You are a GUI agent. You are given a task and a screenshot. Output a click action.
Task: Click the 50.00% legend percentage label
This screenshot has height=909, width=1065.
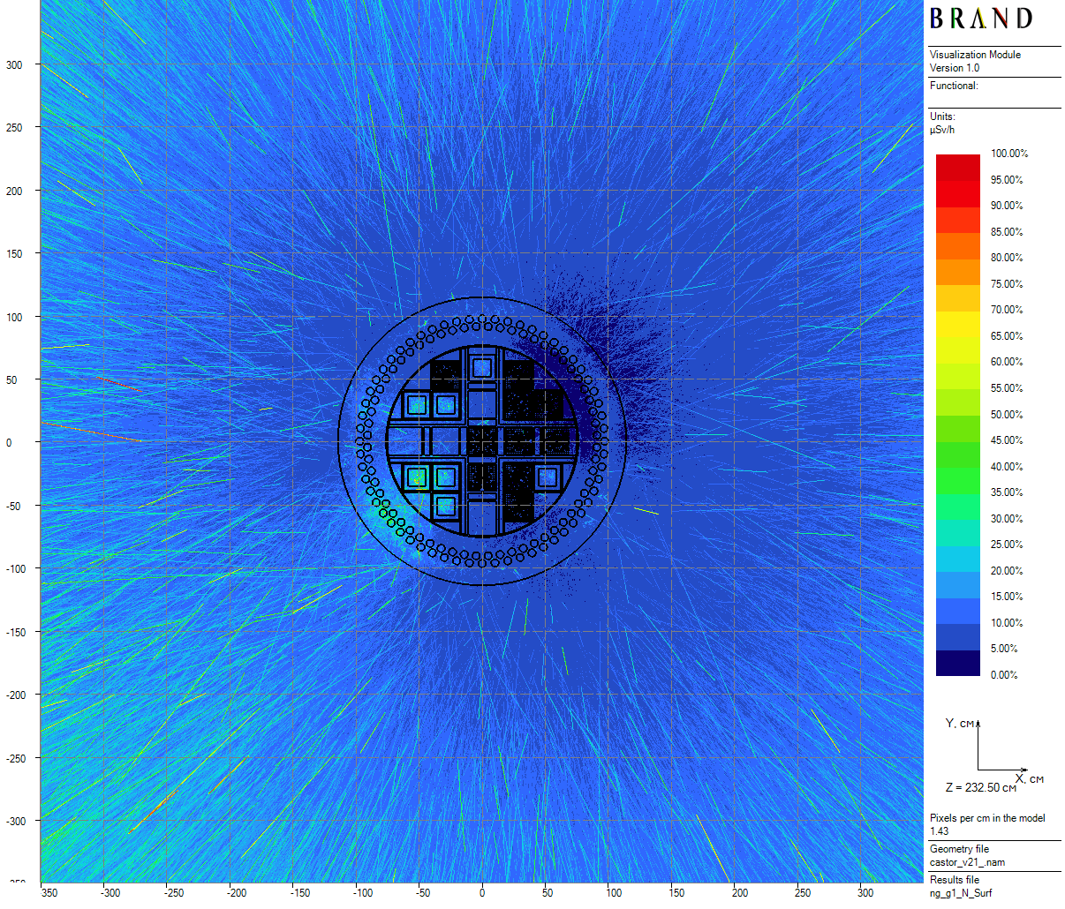point(1007,415)
